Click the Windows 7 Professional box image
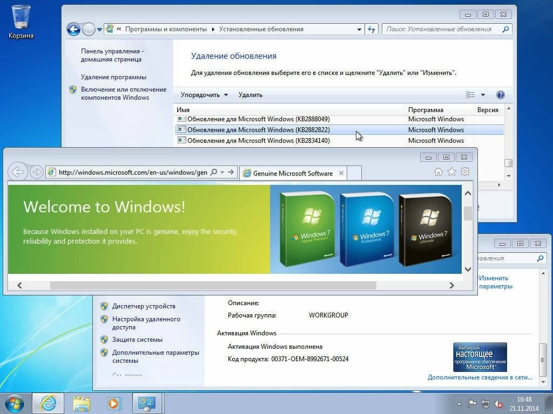553x414 pixels. pos(367,229)
